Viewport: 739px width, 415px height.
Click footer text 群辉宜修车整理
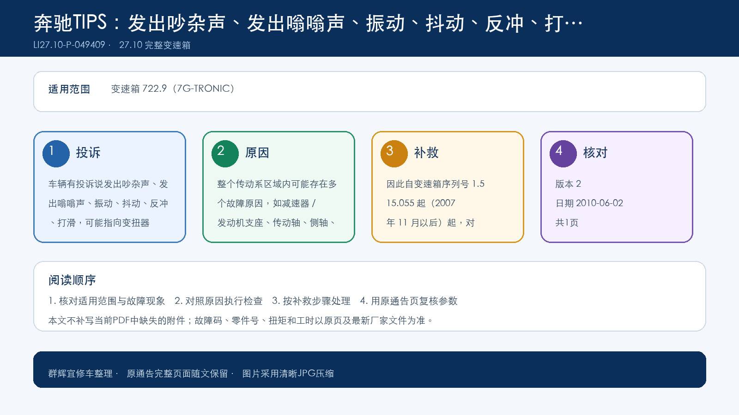coord(80,373)
